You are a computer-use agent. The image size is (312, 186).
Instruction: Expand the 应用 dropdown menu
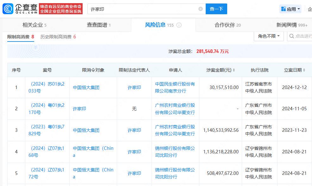(299, 9)
